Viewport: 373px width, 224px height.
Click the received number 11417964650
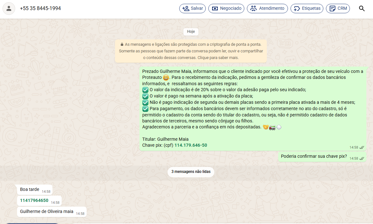[34, 200]
